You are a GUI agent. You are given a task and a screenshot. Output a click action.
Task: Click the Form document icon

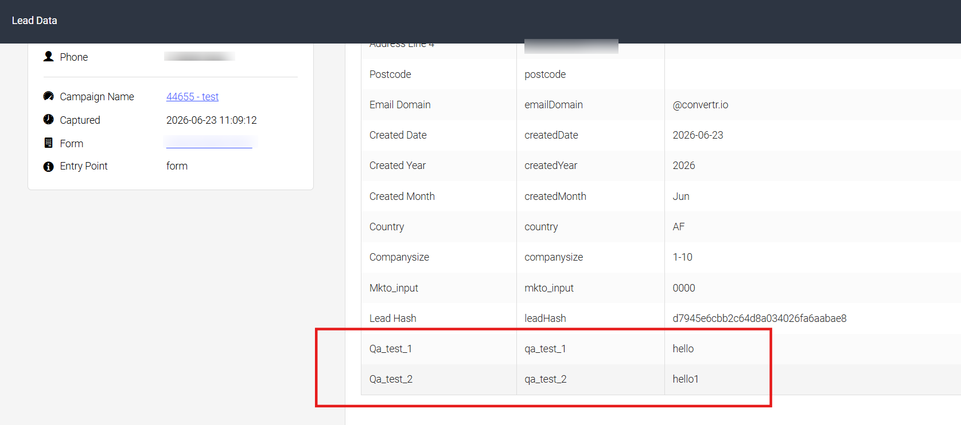(49, 143)
